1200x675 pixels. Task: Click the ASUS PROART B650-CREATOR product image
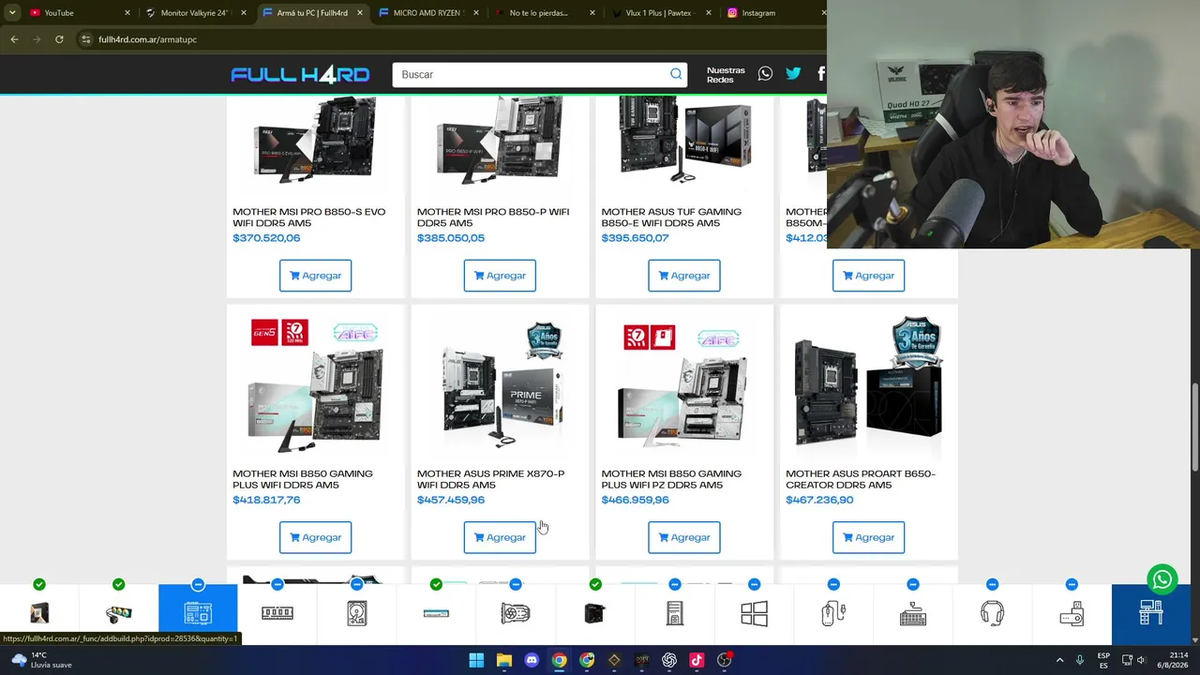pyautogui.click(x=868, y=386)
